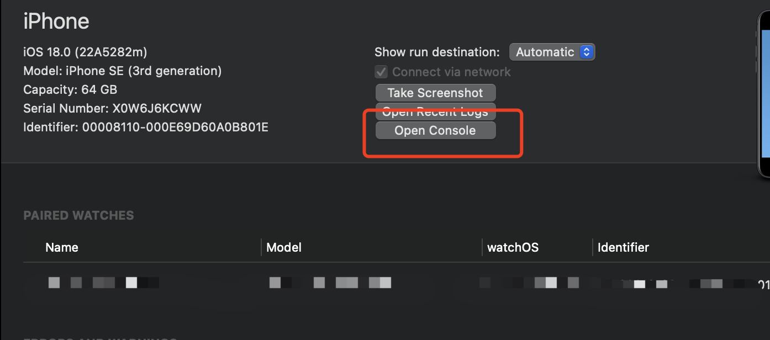
Task: Sort paired watches by Model column
Action: [284, 247]
